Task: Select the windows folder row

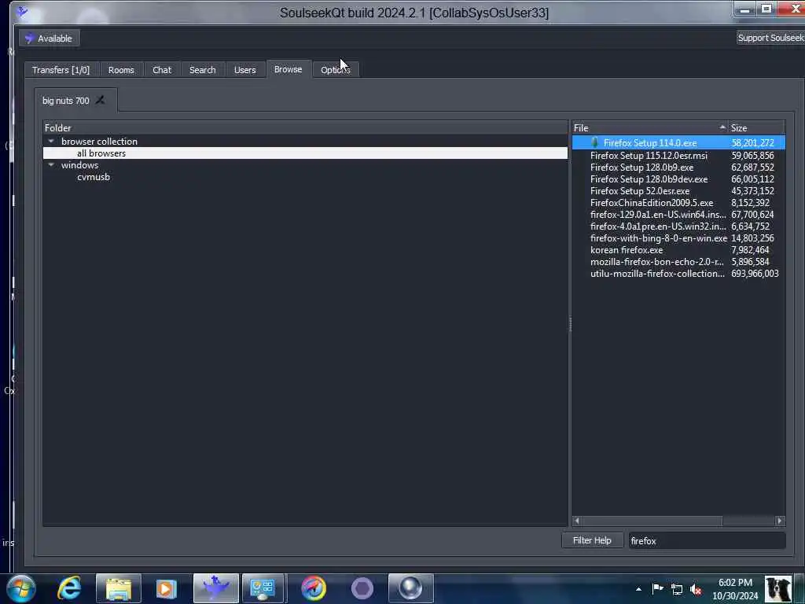Action: point(306,165)
